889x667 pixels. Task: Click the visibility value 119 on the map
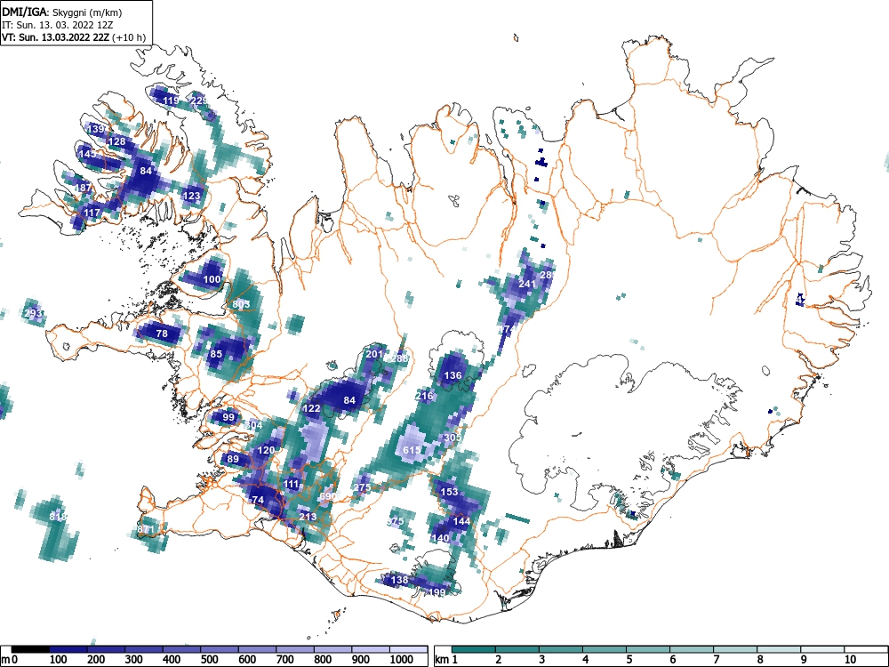click(x=171, y=101)
